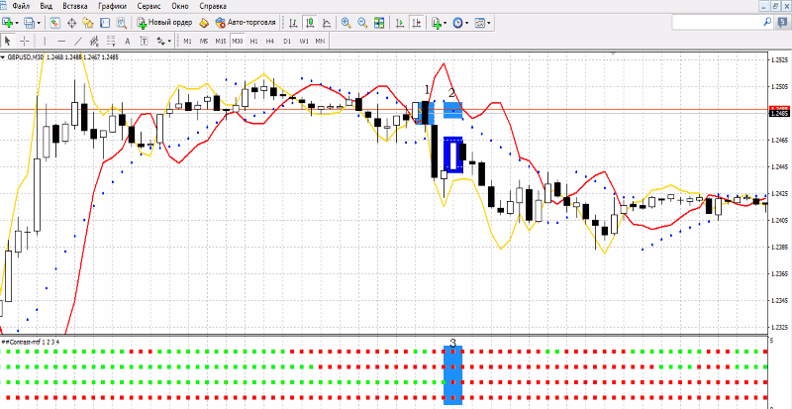This screenshot has height=409, width=792.
Task: Open the Navigator star-folder icon
Action: click(x=88, y=23)
